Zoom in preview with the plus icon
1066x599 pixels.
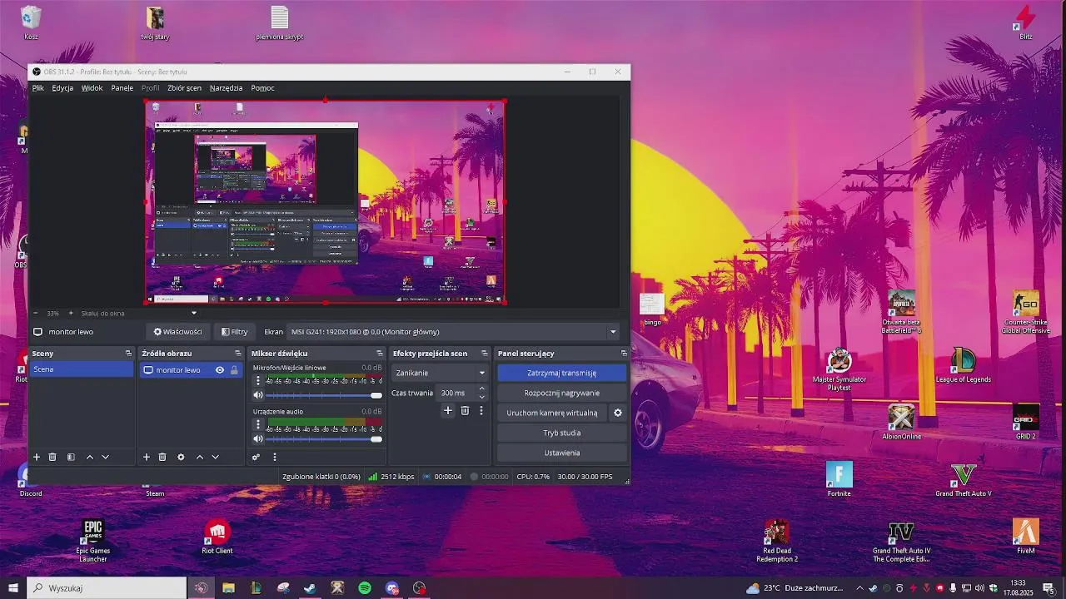(71, 314)
